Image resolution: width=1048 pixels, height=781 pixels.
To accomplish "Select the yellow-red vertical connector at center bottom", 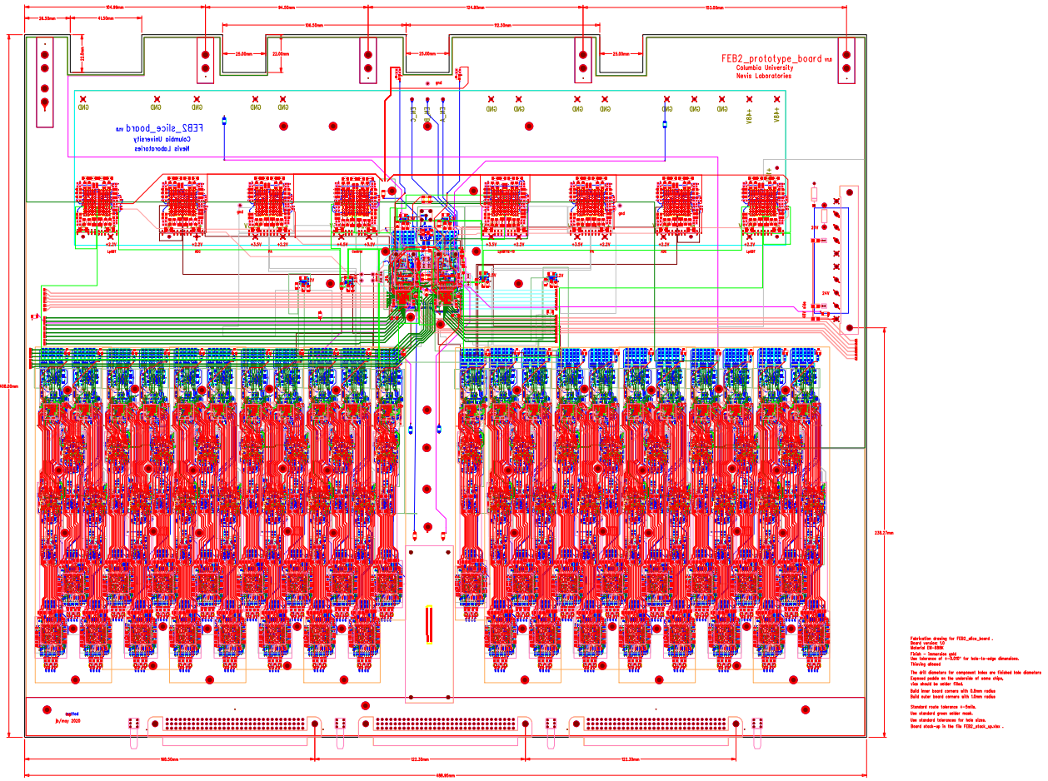I will click(430, 625).
